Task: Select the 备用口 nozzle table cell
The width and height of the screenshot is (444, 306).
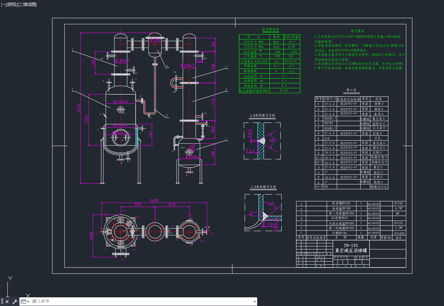Action: 379,114
